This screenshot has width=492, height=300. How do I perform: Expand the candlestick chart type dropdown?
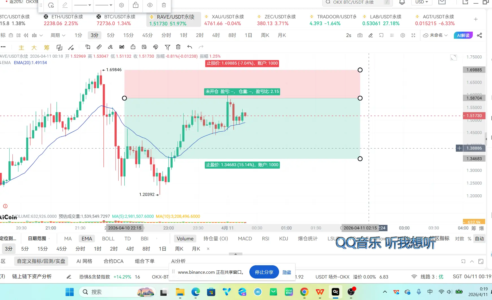(37, 35)
